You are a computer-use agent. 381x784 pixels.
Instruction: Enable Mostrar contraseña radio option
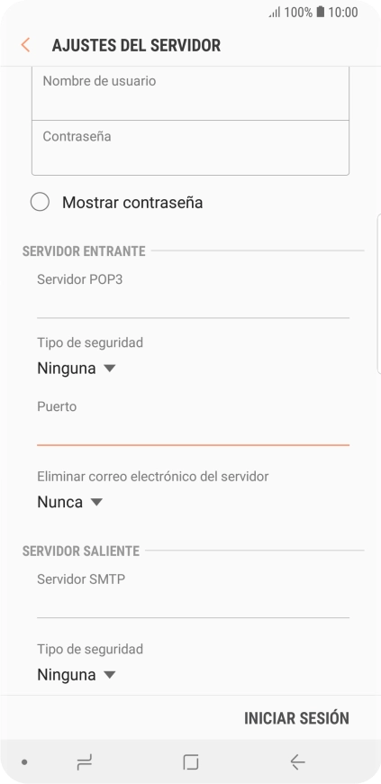coord(40,203)
